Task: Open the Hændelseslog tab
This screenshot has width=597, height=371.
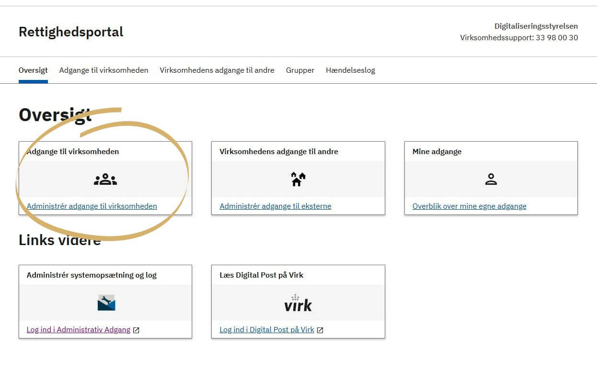Action: click(350, 70)
